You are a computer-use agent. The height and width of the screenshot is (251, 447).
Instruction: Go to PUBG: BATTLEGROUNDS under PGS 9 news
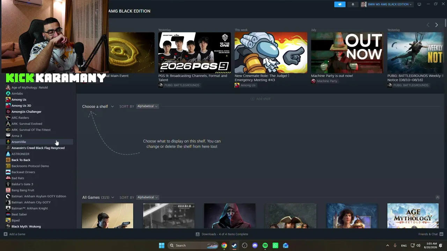pyautogui.click(x=179, y=85)
